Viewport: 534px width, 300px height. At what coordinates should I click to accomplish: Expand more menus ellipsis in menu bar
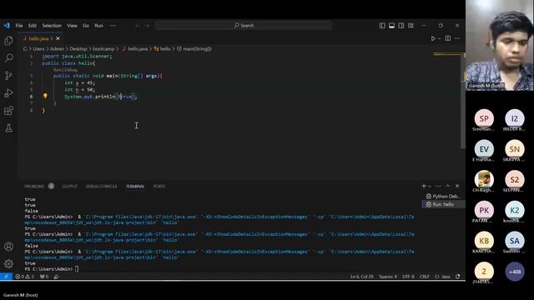pos(113,26)
